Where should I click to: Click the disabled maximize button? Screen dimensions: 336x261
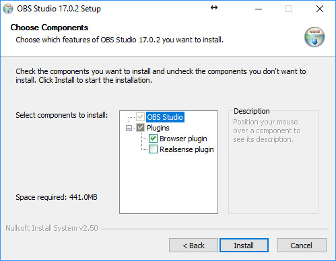click(289, 9)
